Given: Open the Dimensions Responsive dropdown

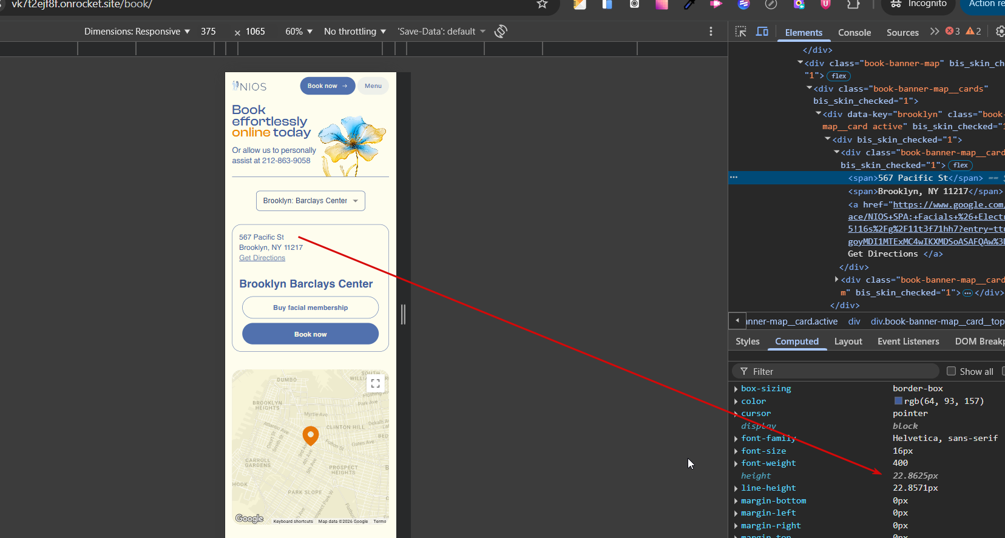Looking at the screenshot, I should (x=137, y=32).
